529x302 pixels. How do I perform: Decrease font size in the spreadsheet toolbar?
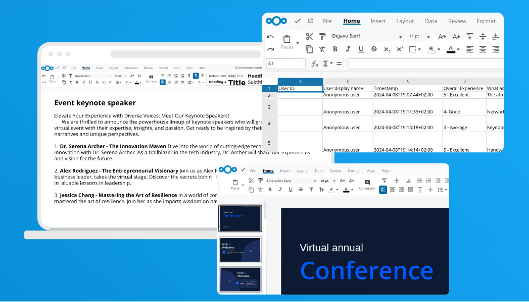[456, 36]
